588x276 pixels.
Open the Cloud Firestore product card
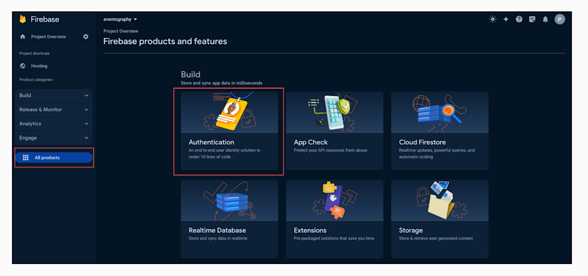[440, 131]
